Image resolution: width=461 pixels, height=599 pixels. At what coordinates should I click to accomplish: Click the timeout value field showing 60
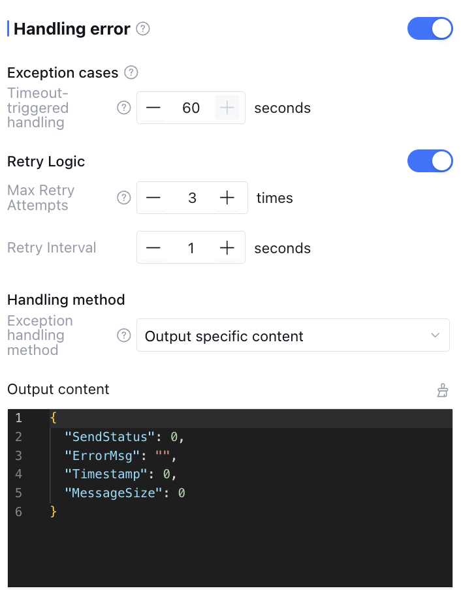click(x=191, y=108)
